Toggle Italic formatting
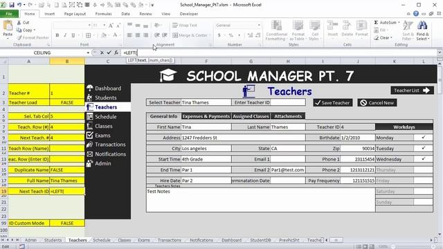The height and width of the screenshot is (249, 443). pos(65,35)
